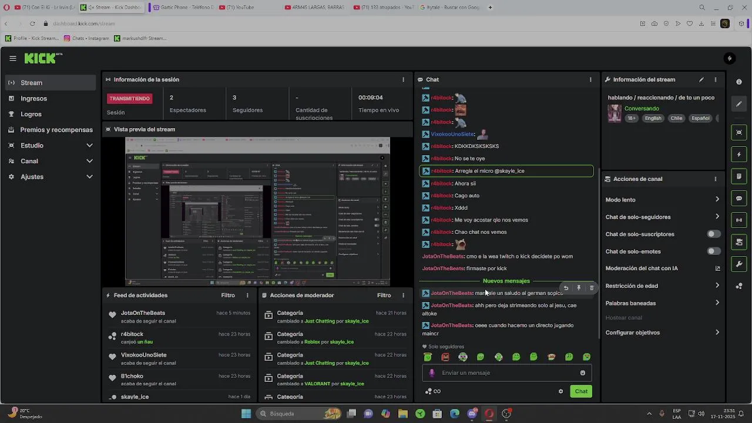The width and height of the screenshot is (752, 423).
Task: Click the purple microphone icon in message box
Action: [432, 372]
